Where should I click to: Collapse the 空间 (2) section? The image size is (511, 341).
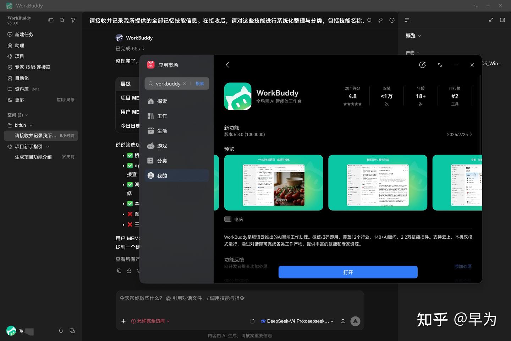(x=18, y=115)
